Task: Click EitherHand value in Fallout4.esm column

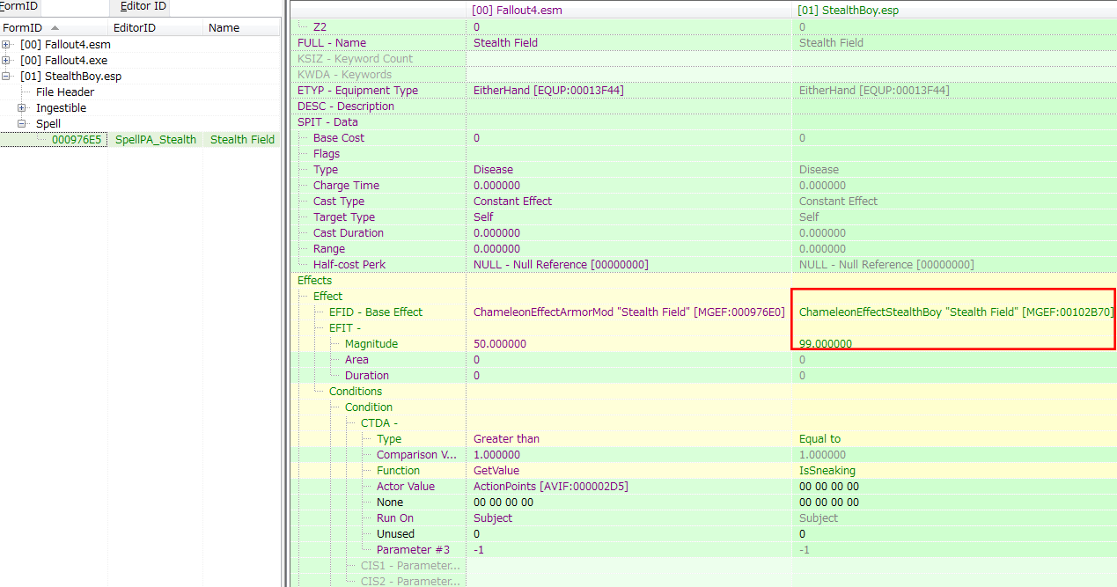Action: 549,90
